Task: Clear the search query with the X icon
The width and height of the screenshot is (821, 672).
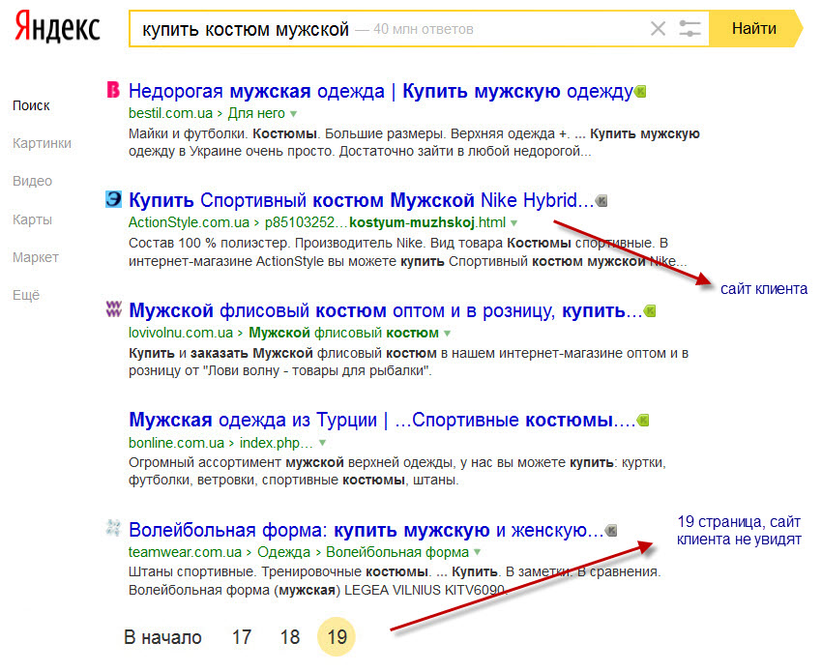Action: tap(659, 28)
